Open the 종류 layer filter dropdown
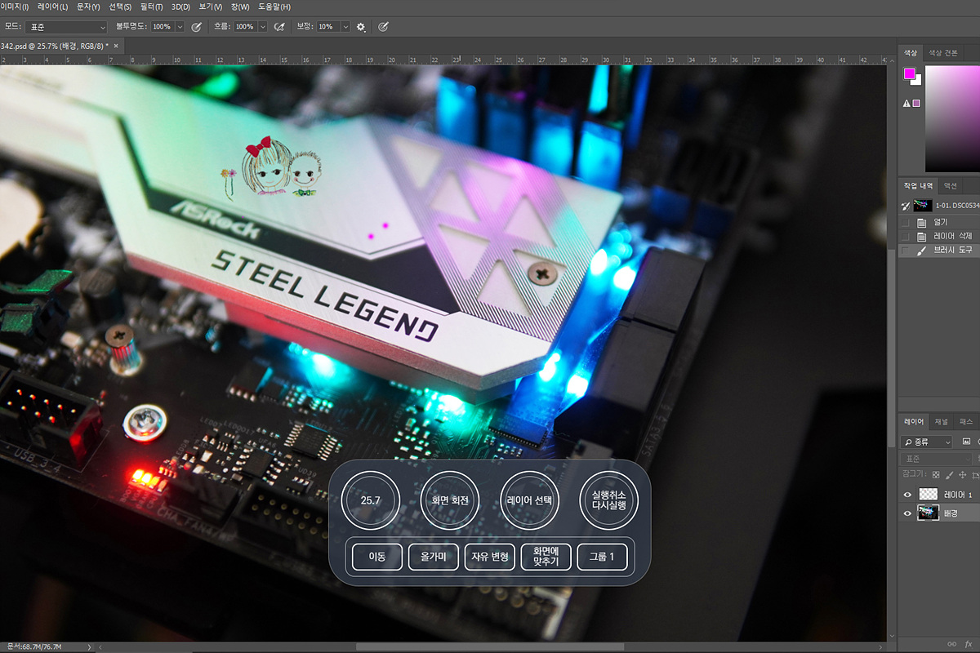 pos(927,442)
